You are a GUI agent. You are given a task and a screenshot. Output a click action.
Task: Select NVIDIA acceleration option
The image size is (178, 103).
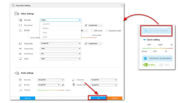(150, 65)
